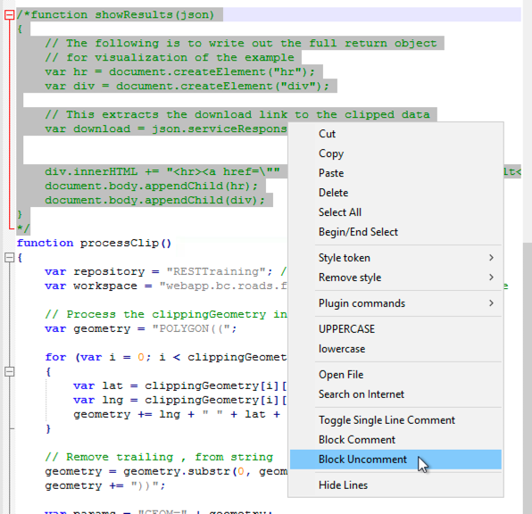The image size is (532, 514).
Task: Open the Style token submenu
Action: click(395, 258)
